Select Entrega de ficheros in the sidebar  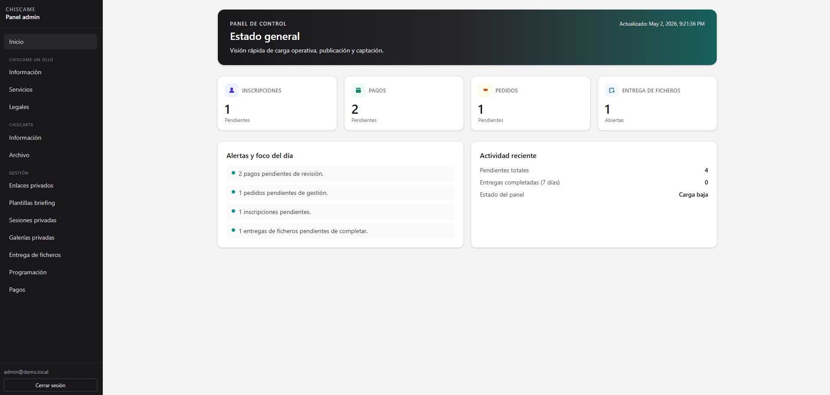pyautogui.click(x=50, y=255)
